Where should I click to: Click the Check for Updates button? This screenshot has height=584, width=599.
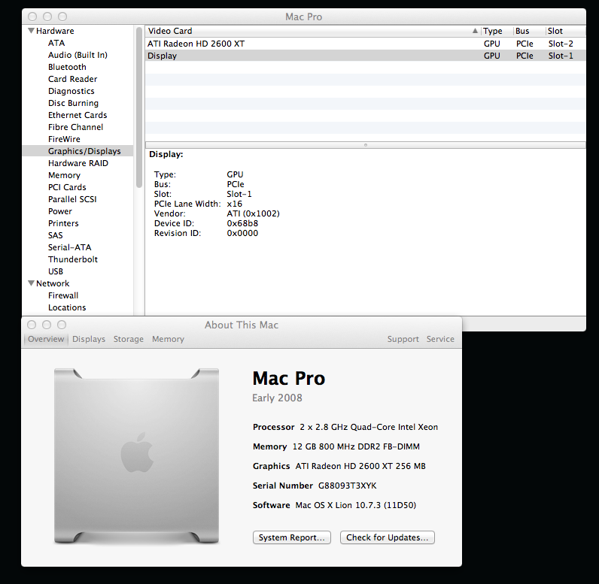tap(388, 537)
